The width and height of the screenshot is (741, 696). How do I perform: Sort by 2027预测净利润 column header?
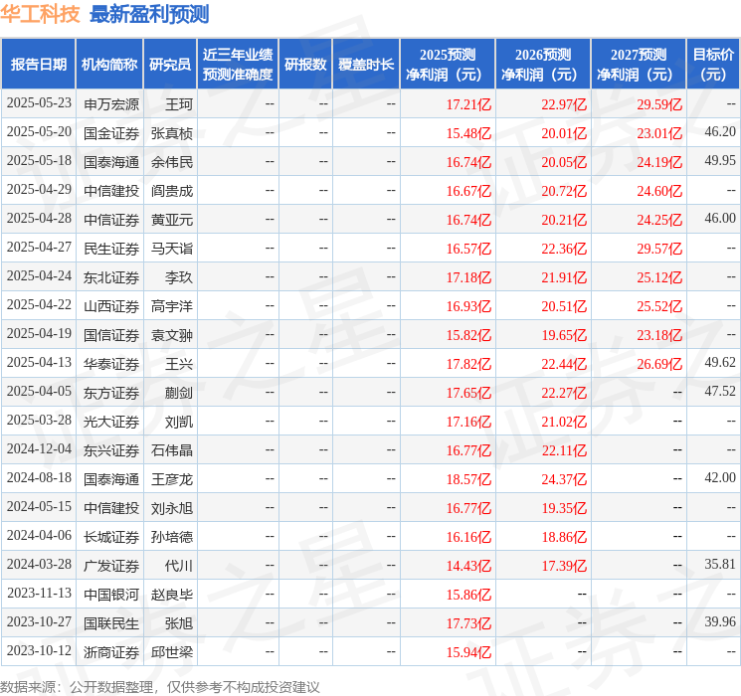639,65
